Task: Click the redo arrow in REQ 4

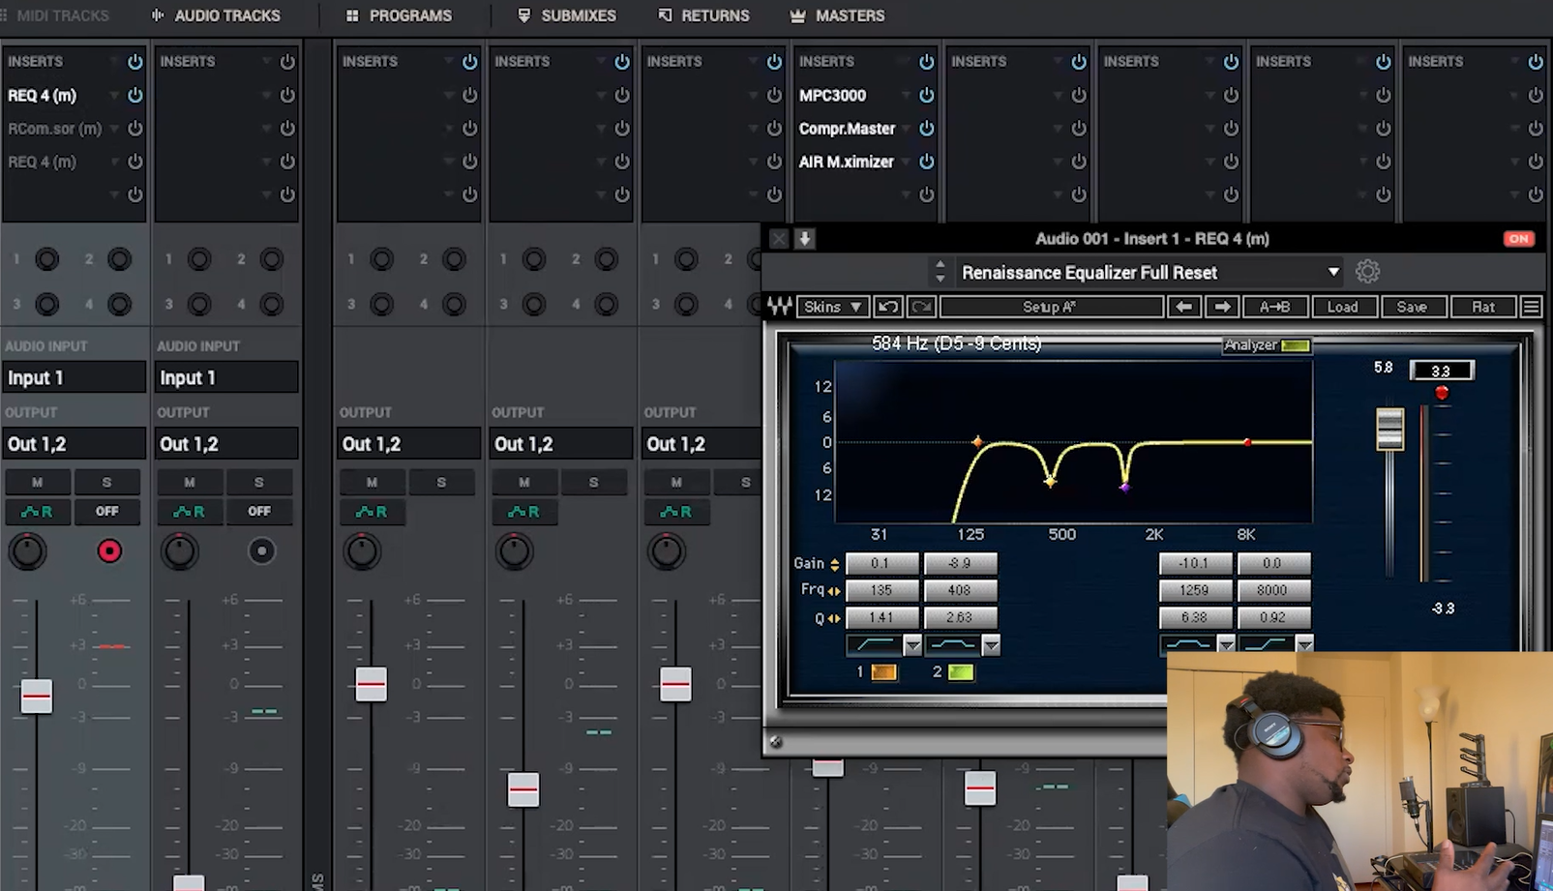Action: point(920,306)
